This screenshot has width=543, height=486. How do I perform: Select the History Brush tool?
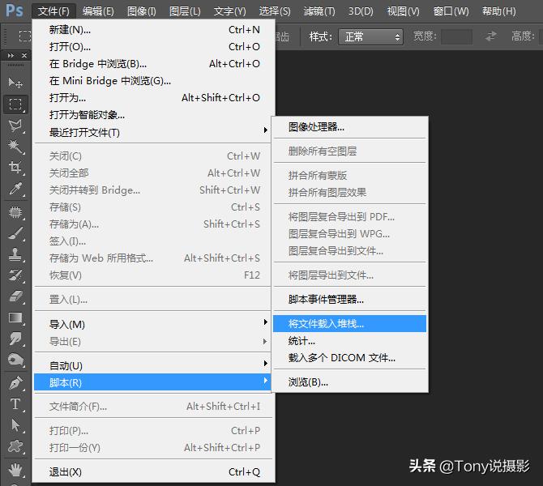pos(15,275)
